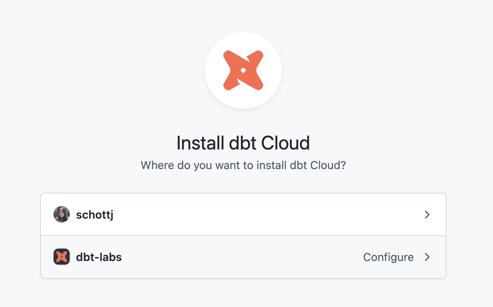493x307 pixels.
Task: Expand the schottj account row chevron
Action: (427, 215)
